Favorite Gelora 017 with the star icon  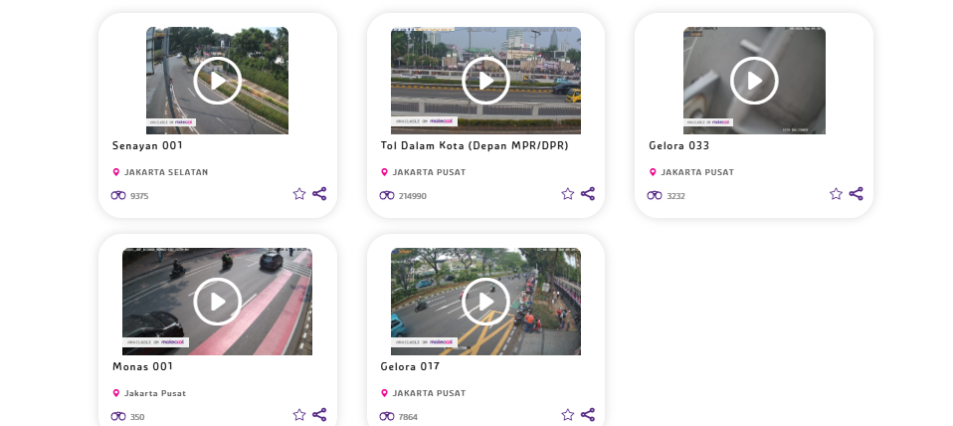[x=568, y=415]
